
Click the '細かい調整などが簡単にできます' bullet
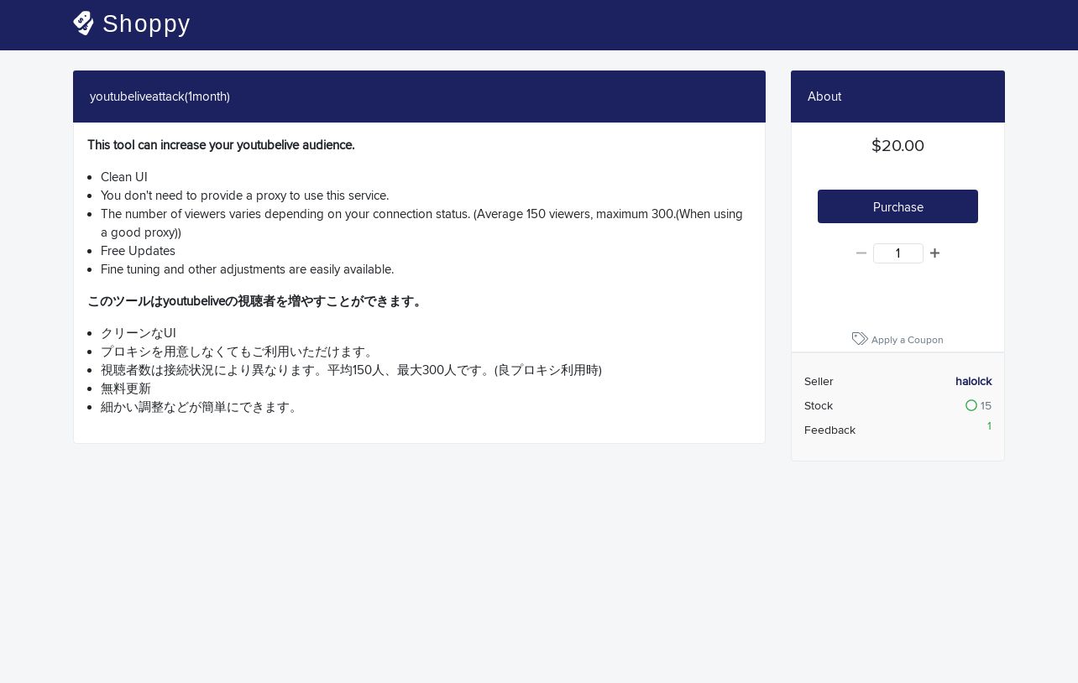(x=201, y=407)
